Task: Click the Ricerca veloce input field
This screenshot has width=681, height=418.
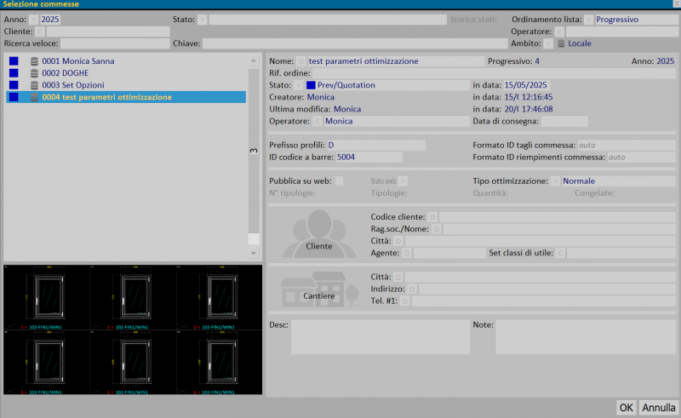Action: 115,43
